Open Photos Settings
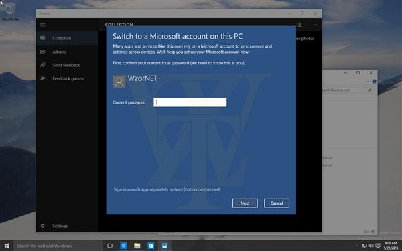Image resolution: width=402 pixels, height=251 pixels. tap(67, 226)
